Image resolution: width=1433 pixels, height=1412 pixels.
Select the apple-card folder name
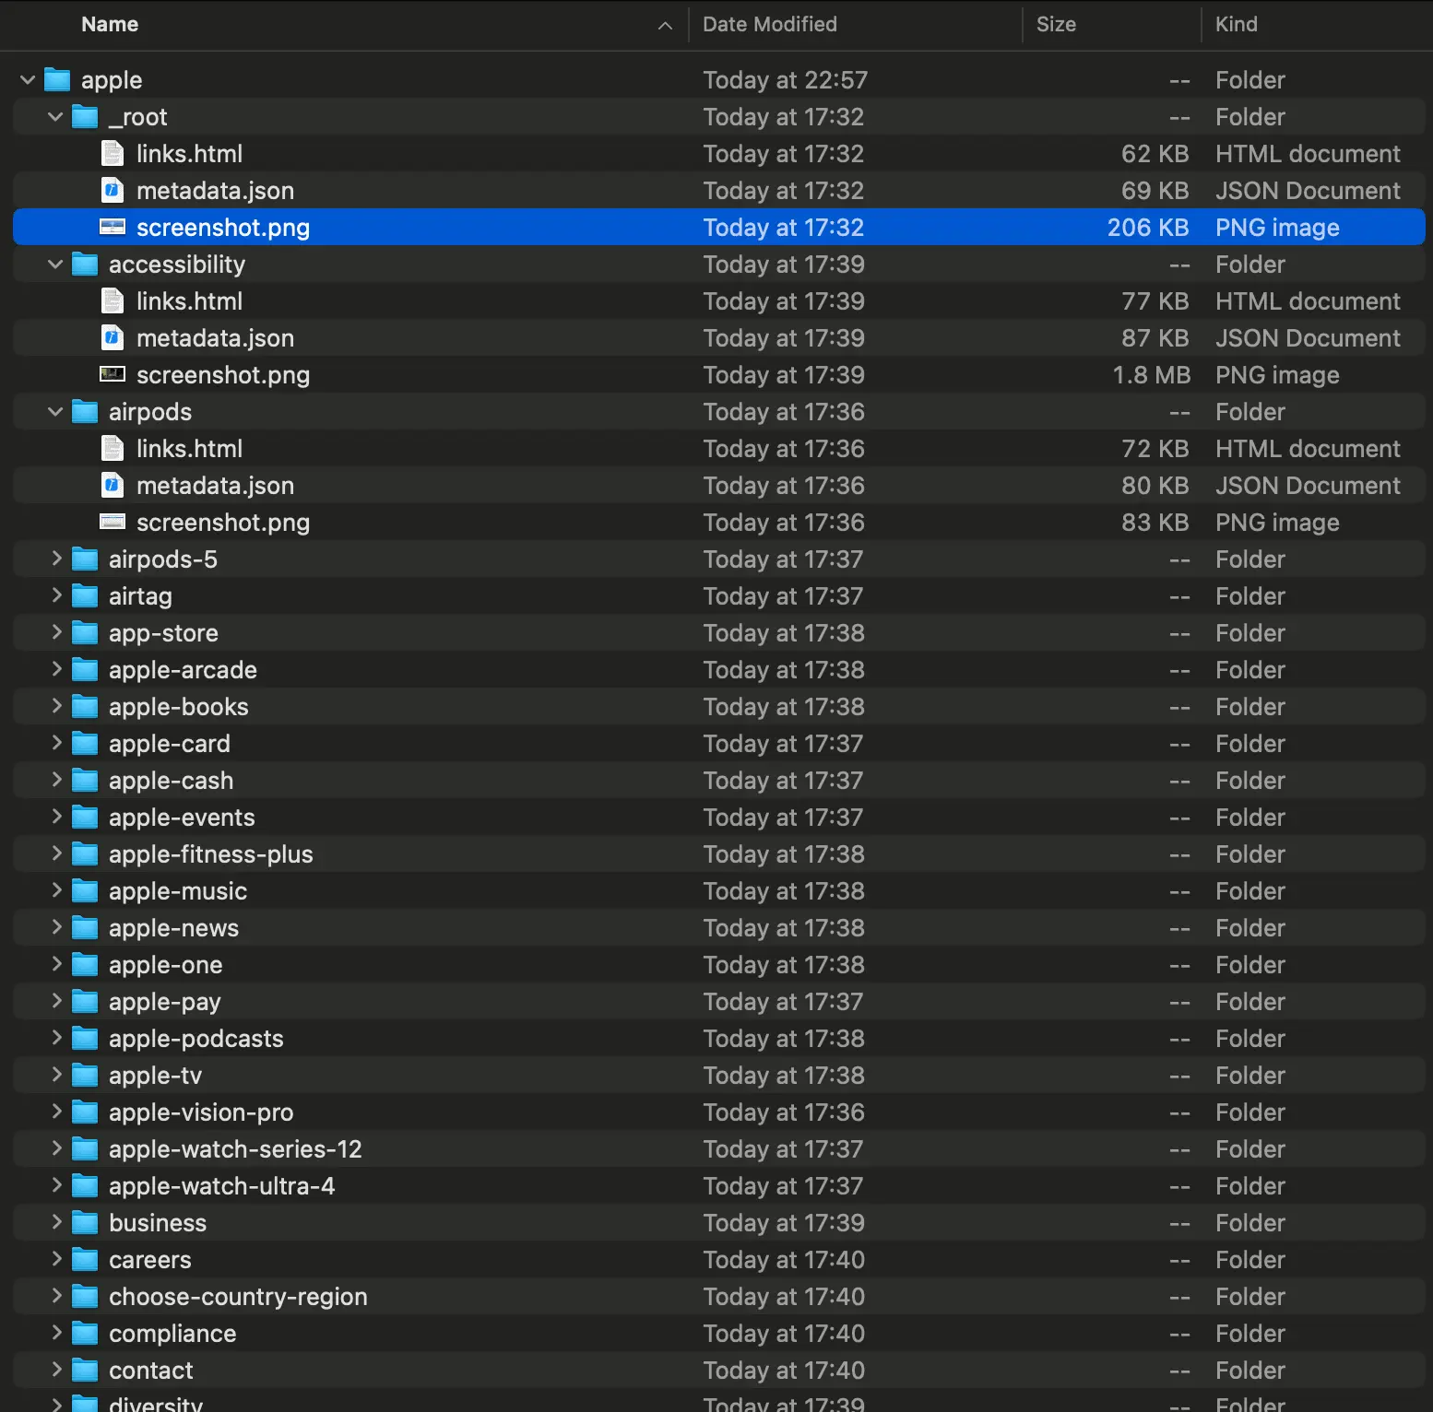click(170, 744)
